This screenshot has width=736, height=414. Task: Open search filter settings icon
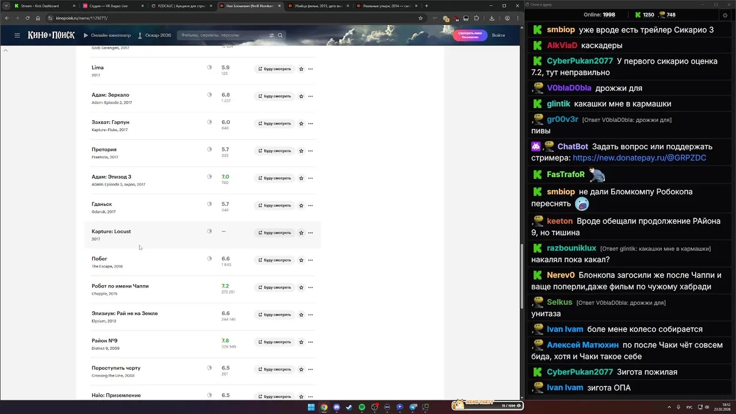271,35
